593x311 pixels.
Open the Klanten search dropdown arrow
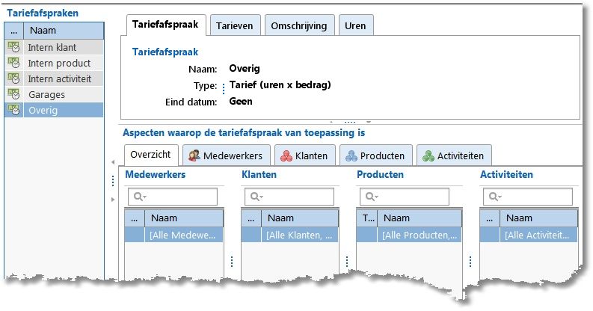(x=259, y=197)
